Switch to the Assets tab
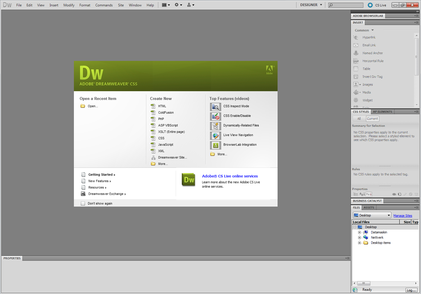Viewport: 421px width, 294px height. 369,207
